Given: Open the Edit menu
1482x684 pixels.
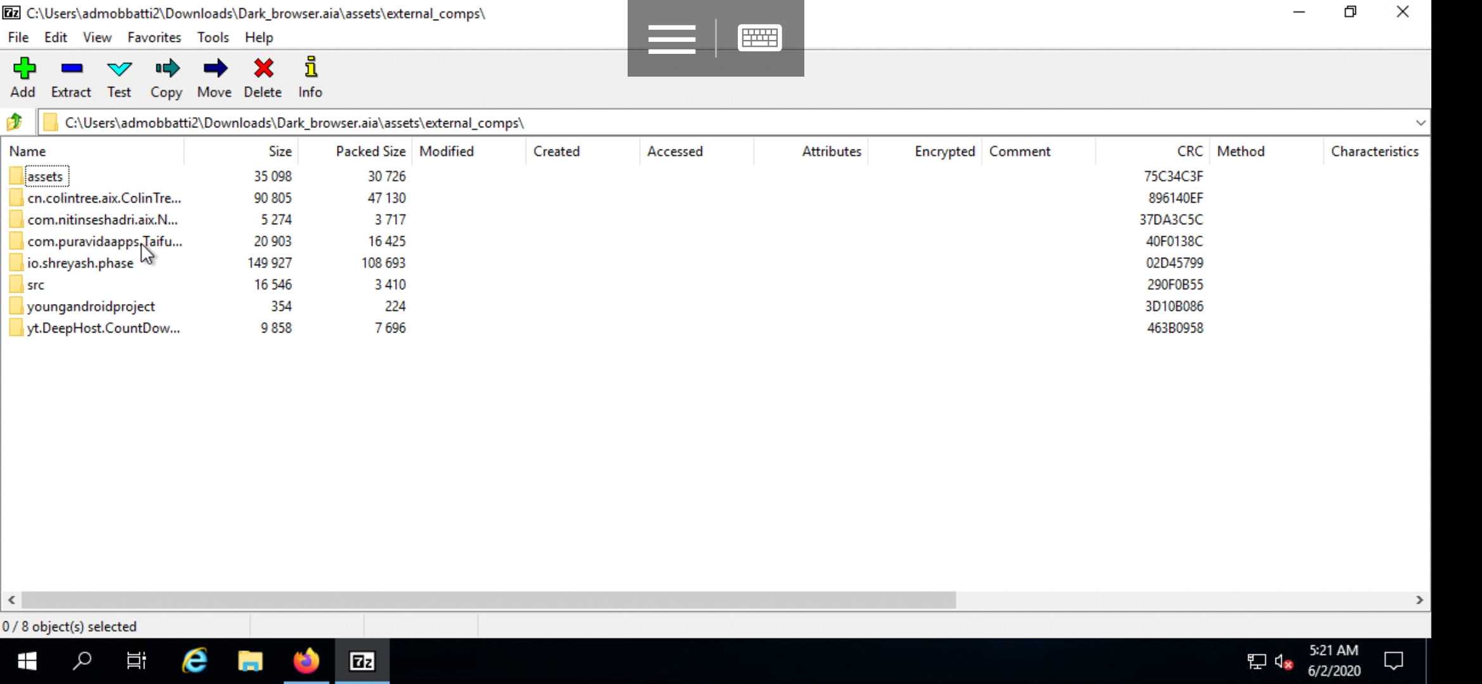Looking at the screenshot, I should click(56, 37).
